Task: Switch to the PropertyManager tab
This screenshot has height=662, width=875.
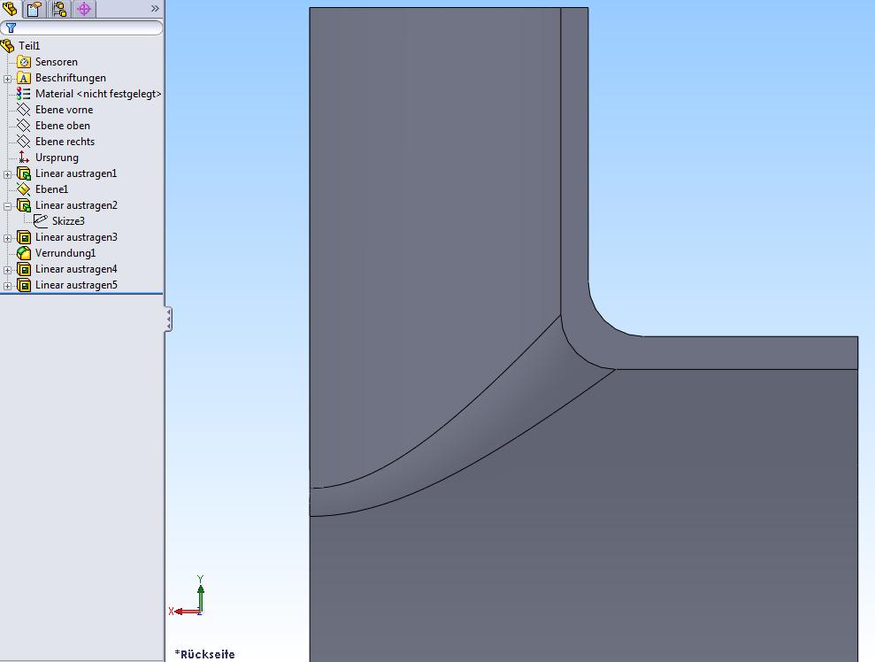Action: tap(34, 8)
